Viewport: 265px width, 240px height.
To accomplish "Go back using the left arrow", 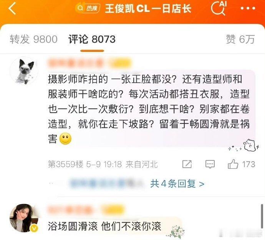I will [12, 8].
